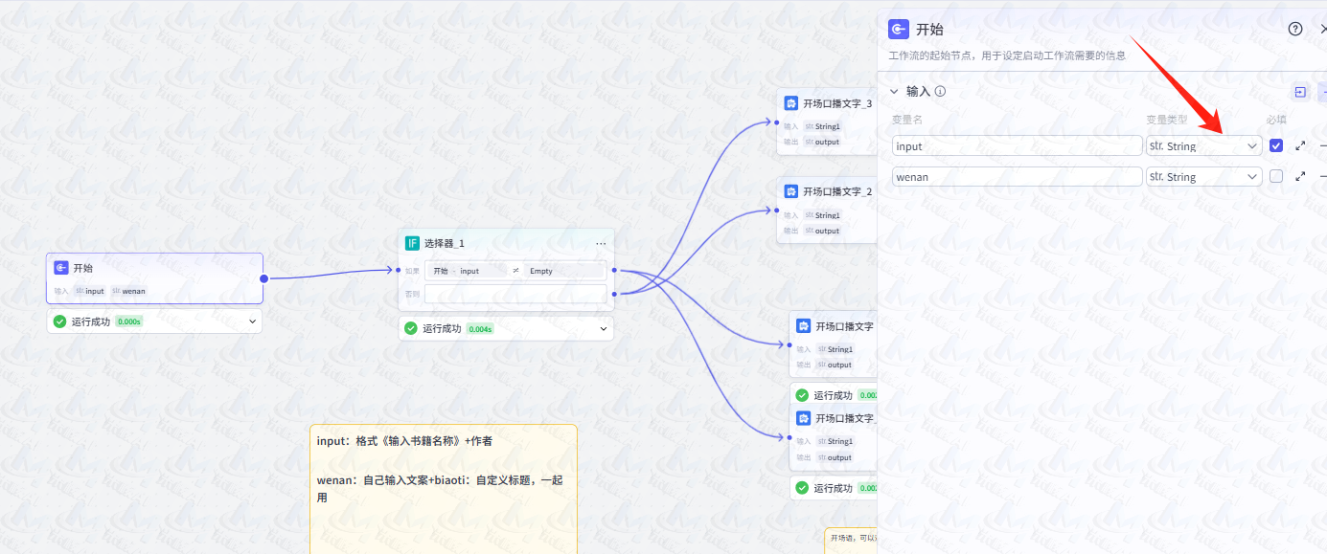This screenshot has width=1327, height=554.
Task: Open the info tooltip next to 输入
Action: pos(939,91)
